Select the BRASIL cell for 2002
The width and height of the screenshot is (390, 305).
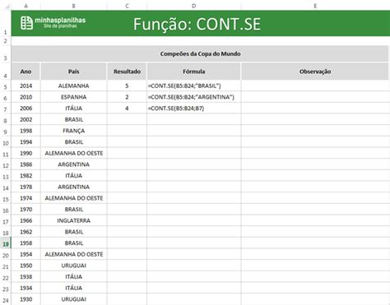(x=73, y=119)
